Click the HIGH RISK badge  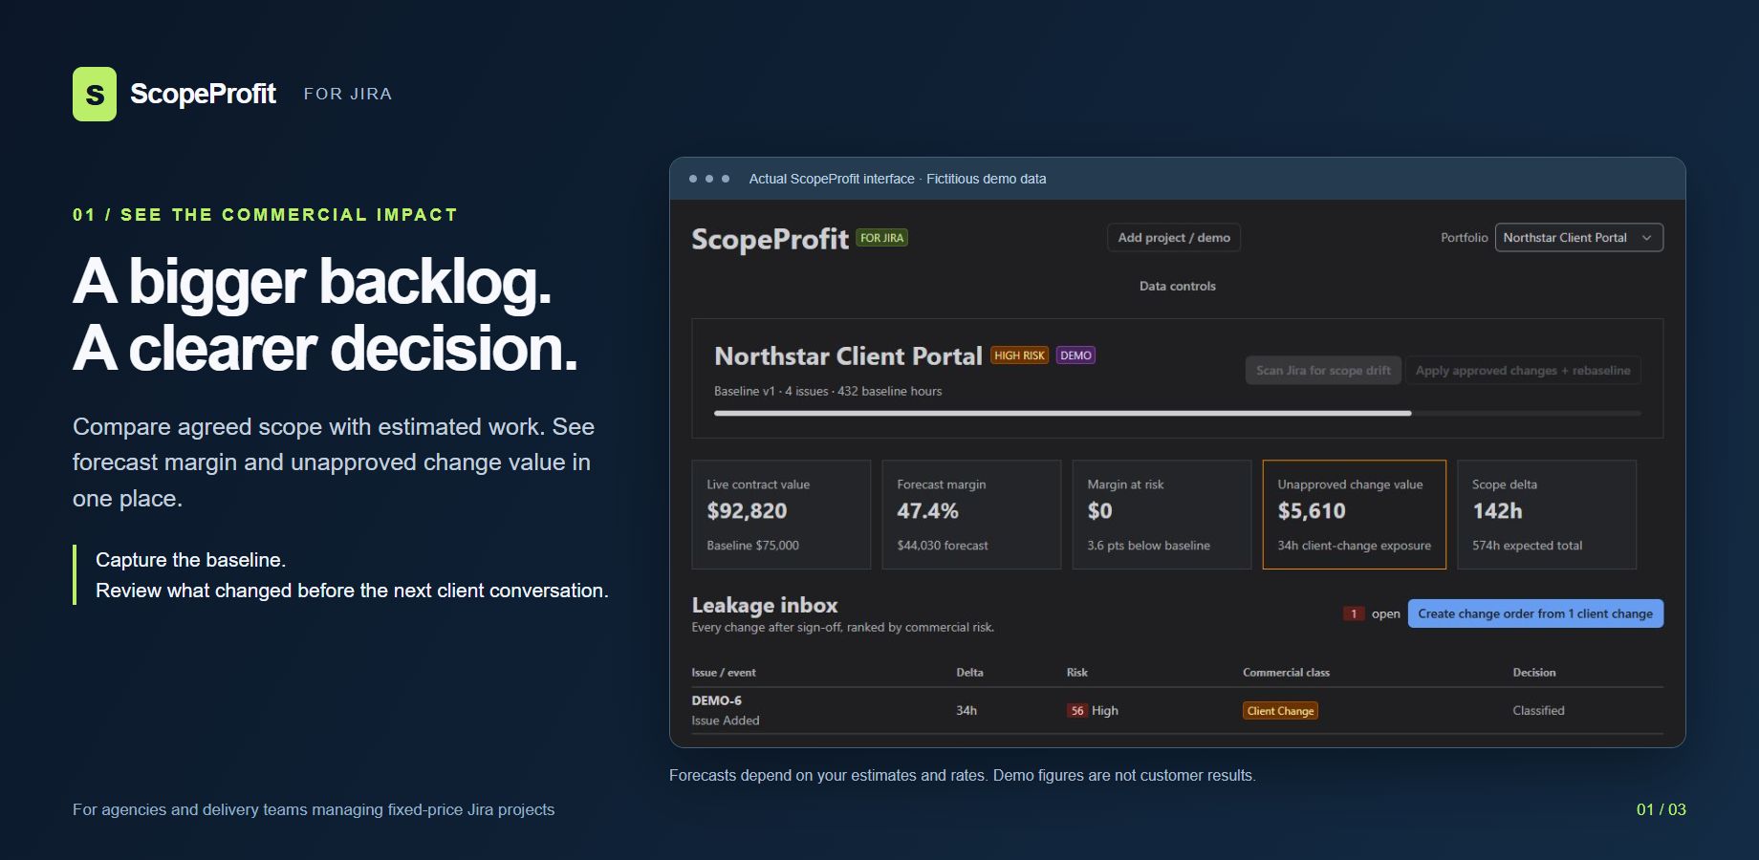pyautogui.click(x=1019, y=355)
